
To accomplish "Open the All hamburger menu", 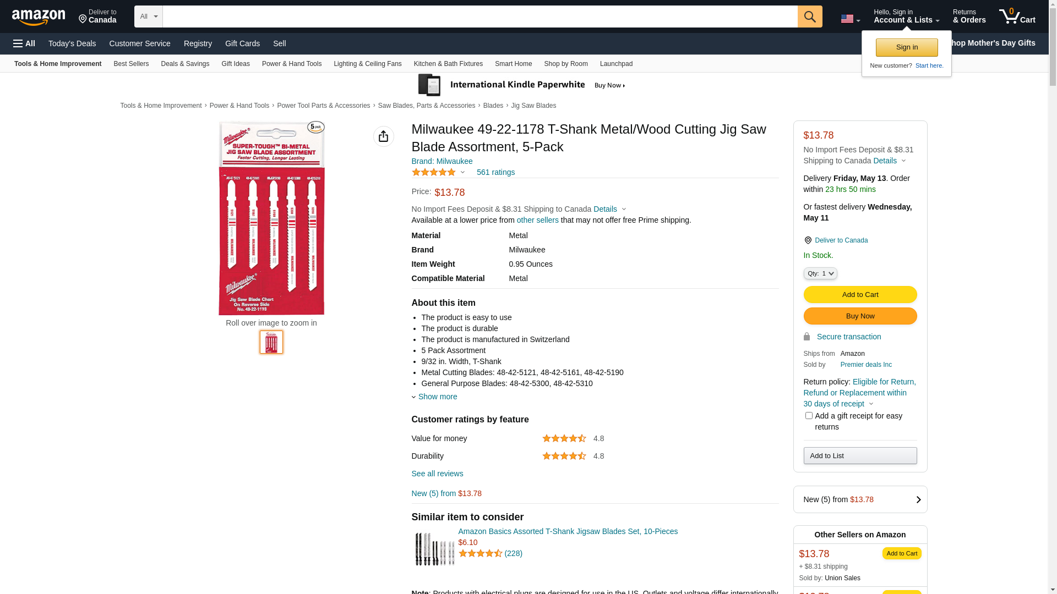I will 24,43.
